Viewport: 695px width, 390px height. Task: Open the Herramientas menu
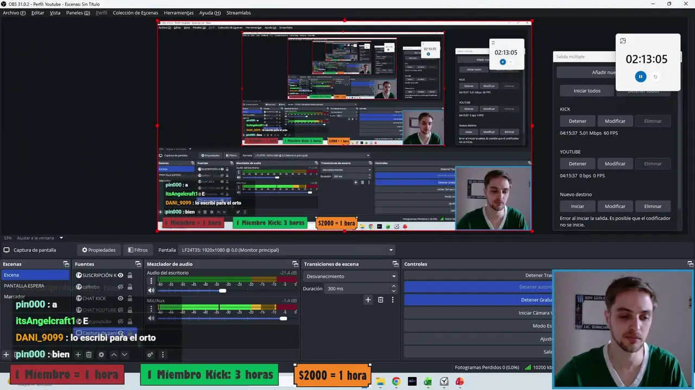[179, 12]
